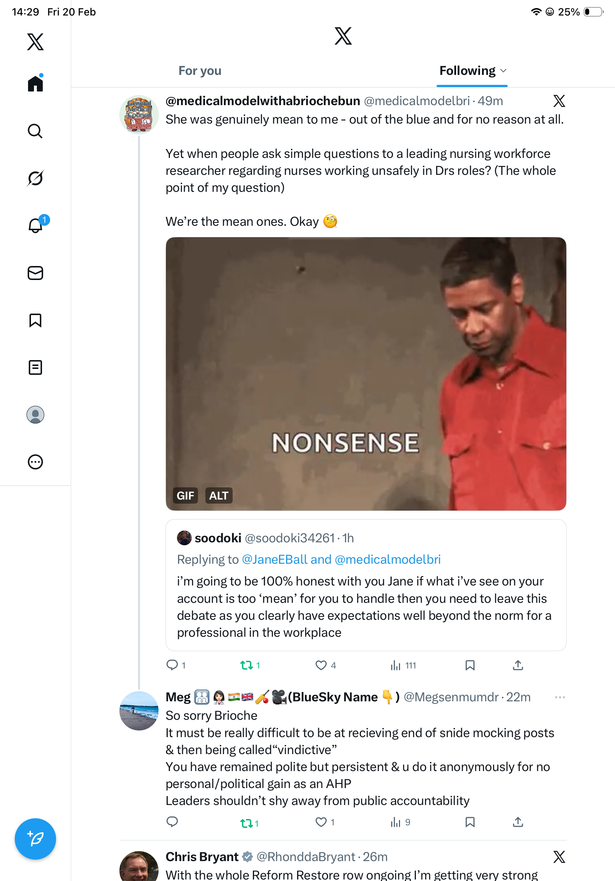This screenshot has width=615, height=881.
Task: Bookmark Meg's reply post
Action: click(470, 822)
